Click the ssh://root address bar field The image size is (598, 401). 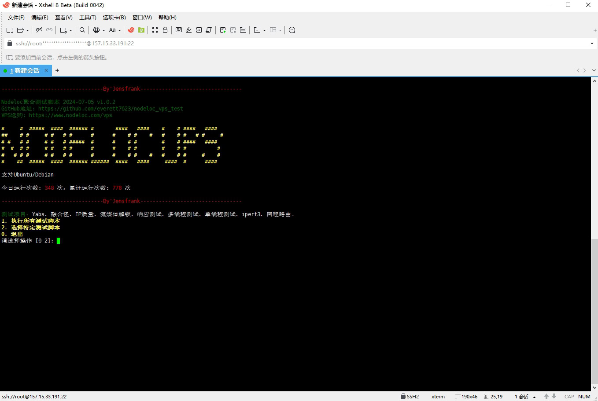[x=299, y=43]
